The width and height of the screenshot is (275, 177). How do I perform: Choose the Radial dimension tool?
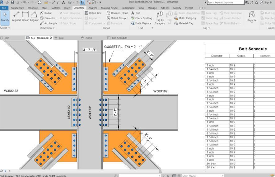click(46, 13)
